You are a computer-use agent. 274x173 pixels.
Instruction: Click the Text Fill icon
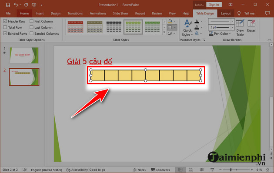coord(197,21)
